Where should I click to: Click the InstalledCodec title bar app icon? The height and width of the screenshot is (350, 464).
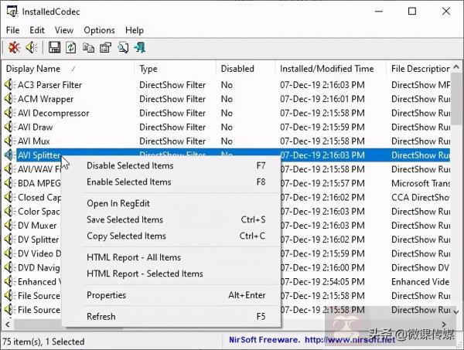[x=12, y=12]
